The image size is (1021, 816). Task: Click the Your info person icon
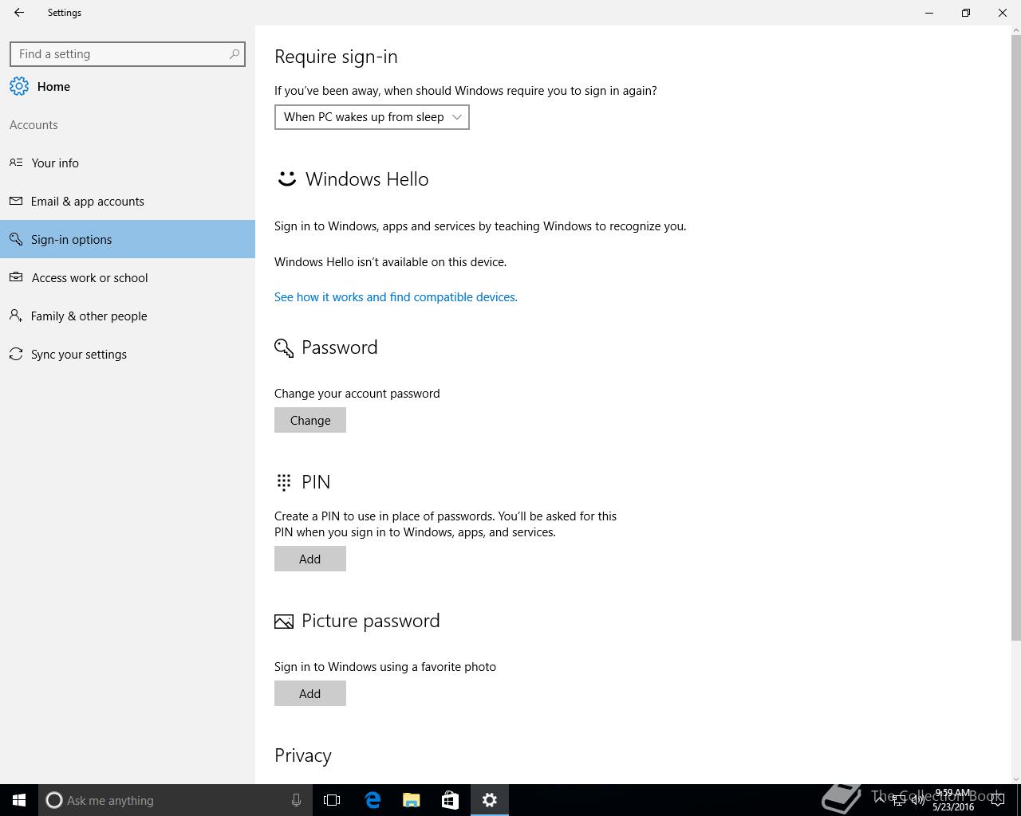[x=16, y=163]
